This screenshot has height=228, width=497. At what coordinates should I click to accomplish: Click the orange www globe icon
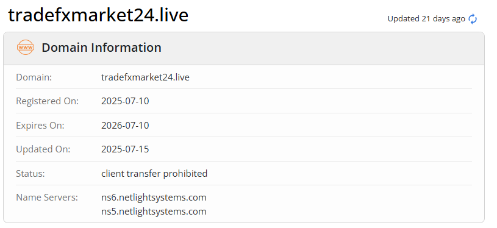(26, 48)
